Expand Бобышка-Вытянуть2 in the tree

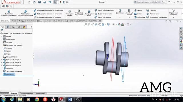[1, 63]
